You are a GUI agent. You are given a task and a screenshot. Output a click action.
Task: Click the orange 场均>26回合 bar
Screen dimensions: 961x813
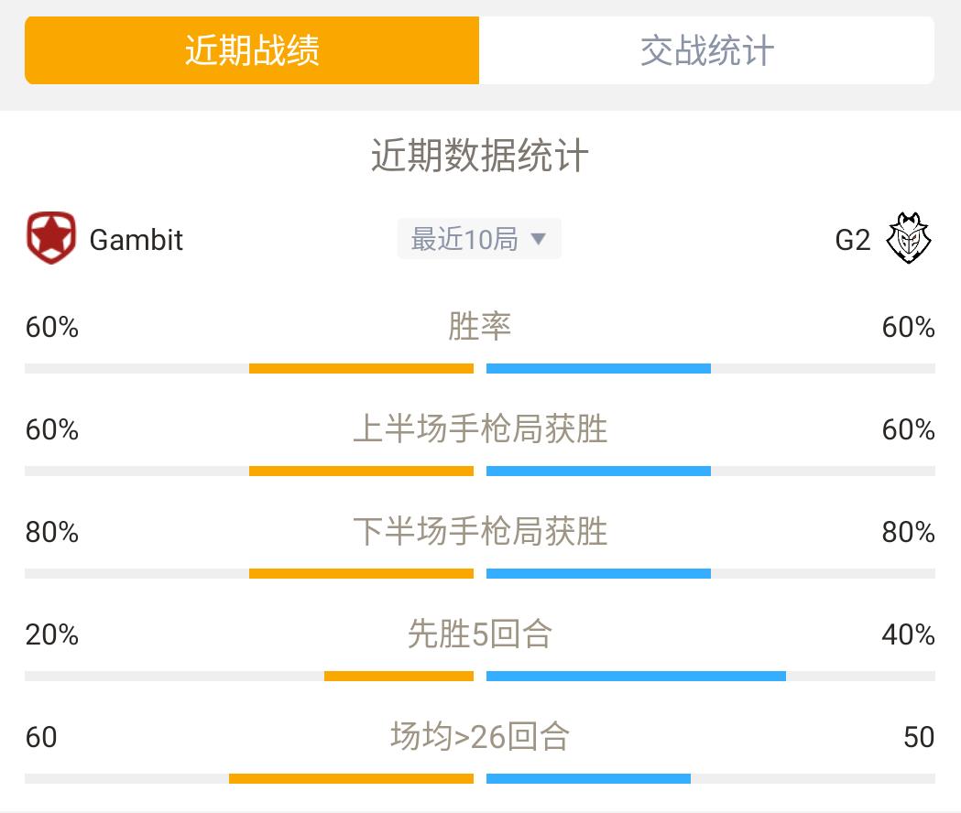[351, 778]
